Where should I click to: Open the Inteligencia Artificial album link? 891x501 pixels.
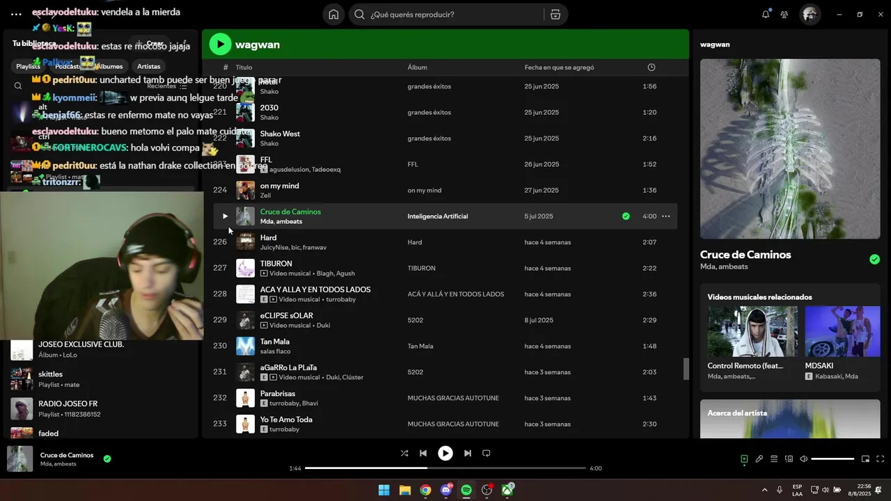[x=437, y=216]
